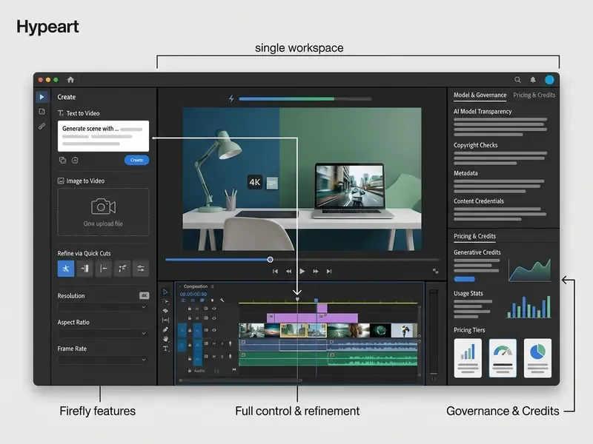Select the link icon in left sidebar
The height and width of the screenshot is (444, 593).
(42, 126)
